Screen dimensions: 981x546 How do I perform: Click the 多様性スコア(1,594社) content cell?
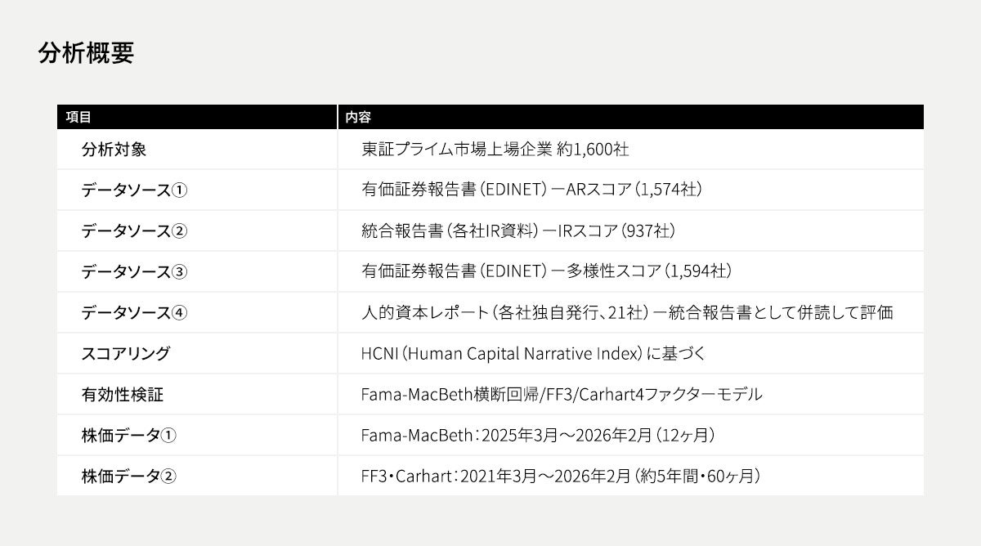[545, 272]
